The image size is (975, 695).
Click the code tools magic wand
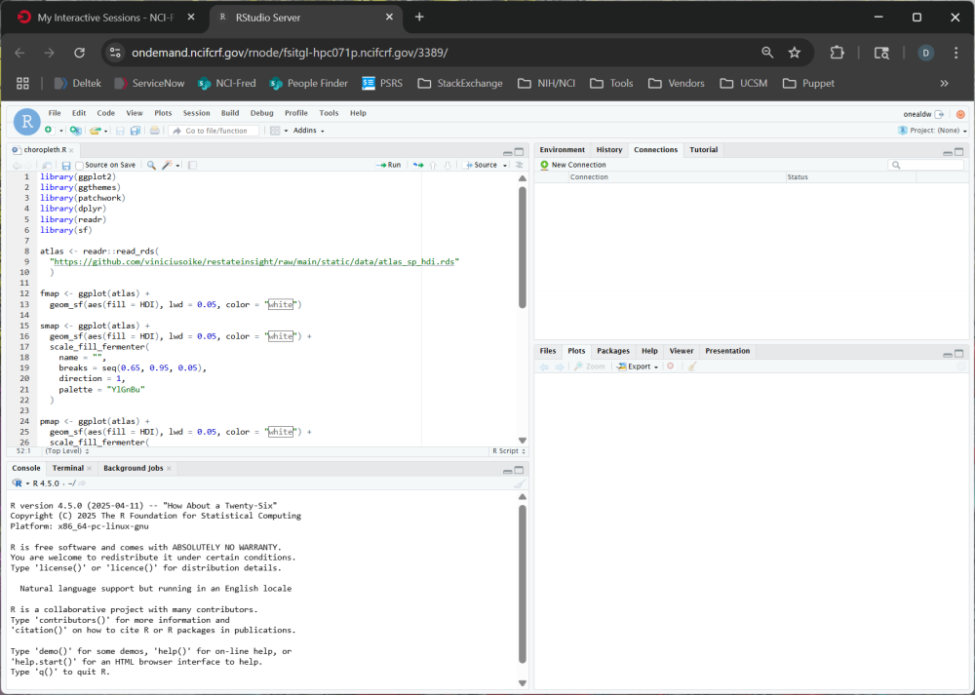tap(168, 166)
